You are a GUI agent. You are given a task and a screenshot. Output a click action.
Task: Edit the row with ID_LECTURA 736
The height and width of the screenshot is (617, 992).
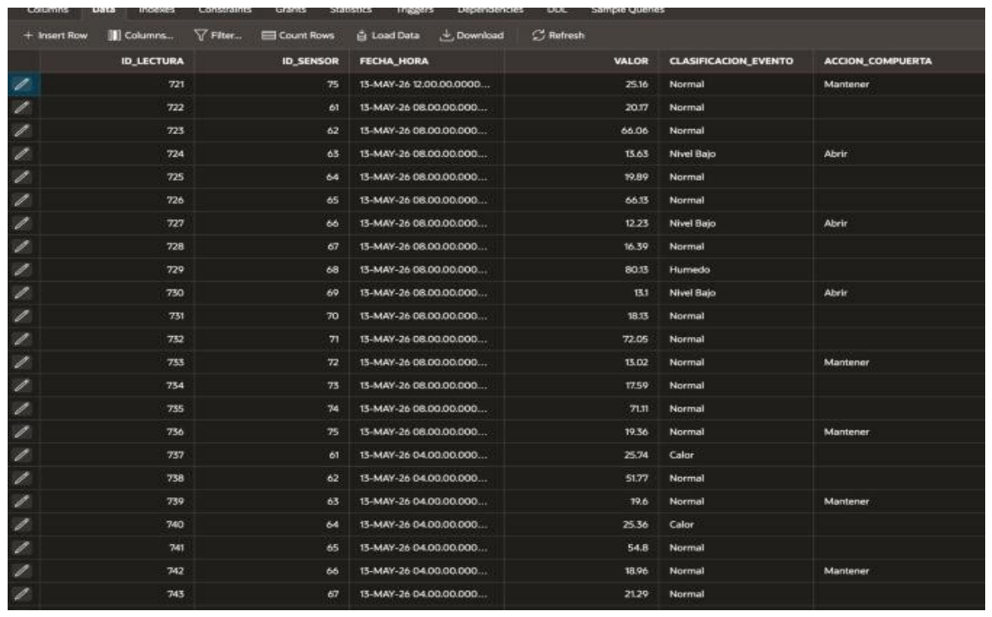click(x=22, y=432)
